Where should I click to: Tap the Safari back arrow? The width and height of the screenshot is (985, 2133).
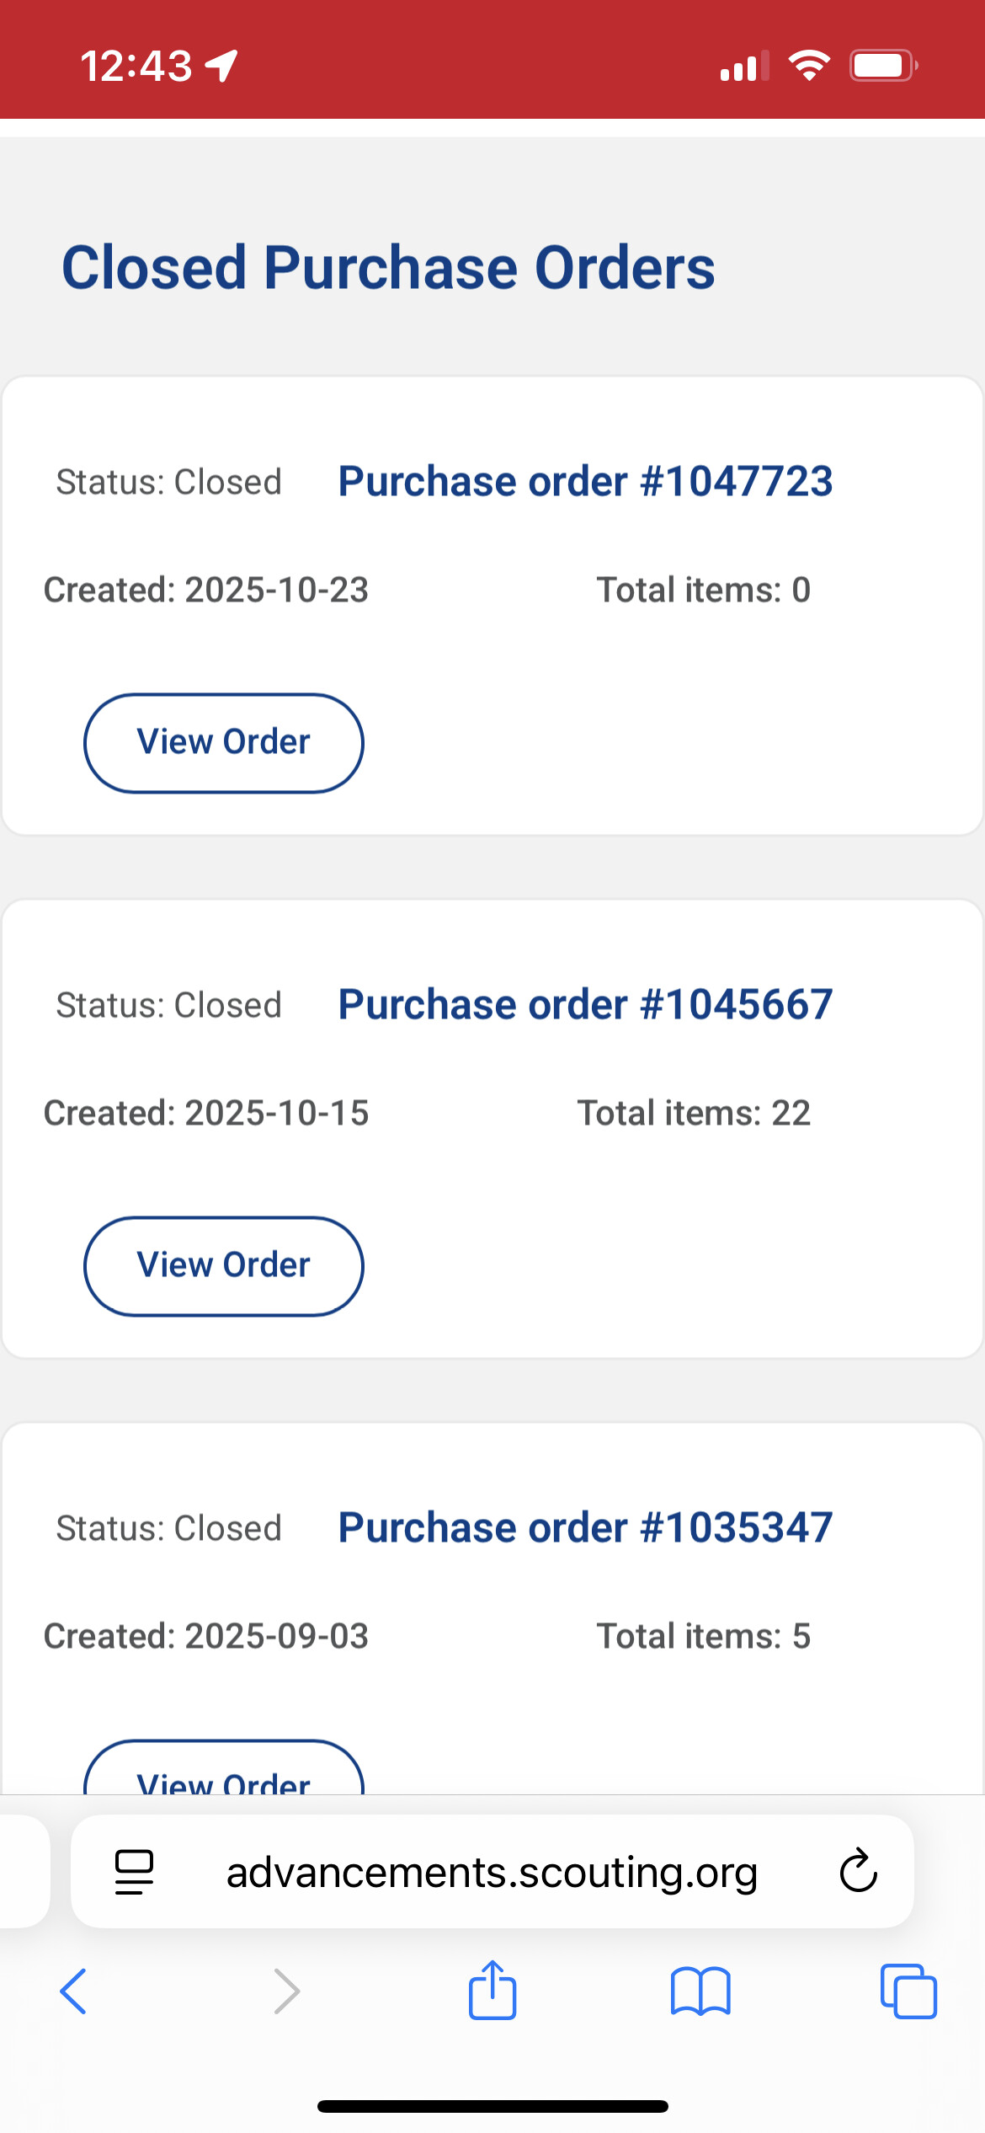coord(73,1991)
